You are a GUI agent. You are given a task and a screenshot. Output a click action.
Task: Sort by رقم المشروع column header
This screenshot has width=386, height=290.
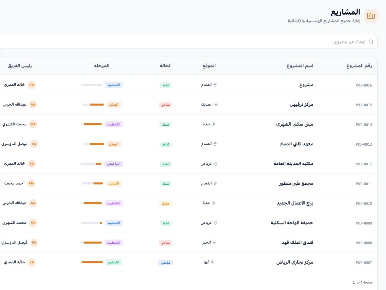[x=359, y=66]
